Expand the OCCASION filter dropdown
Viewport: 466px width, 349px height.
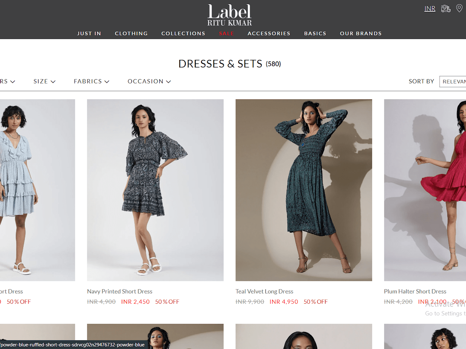(149, 81)
